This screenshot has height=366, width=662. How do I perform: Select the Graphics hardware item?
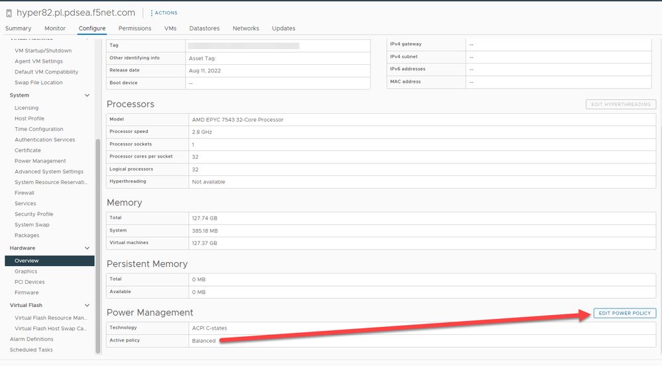click(26, 271)
